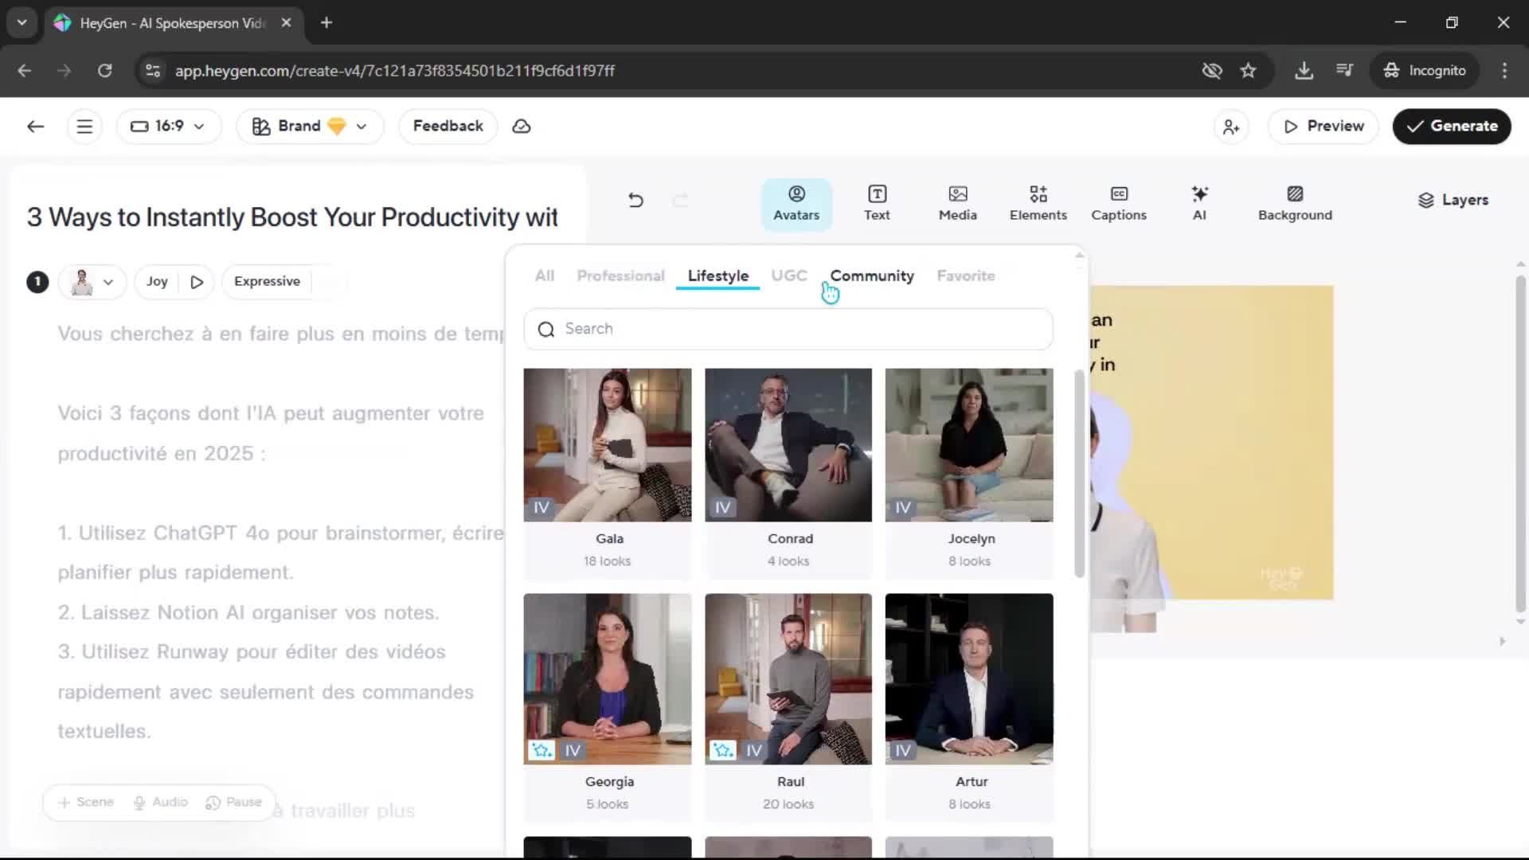
Task: Play the Joy voice preview
Action: click(x=197, y=282)
